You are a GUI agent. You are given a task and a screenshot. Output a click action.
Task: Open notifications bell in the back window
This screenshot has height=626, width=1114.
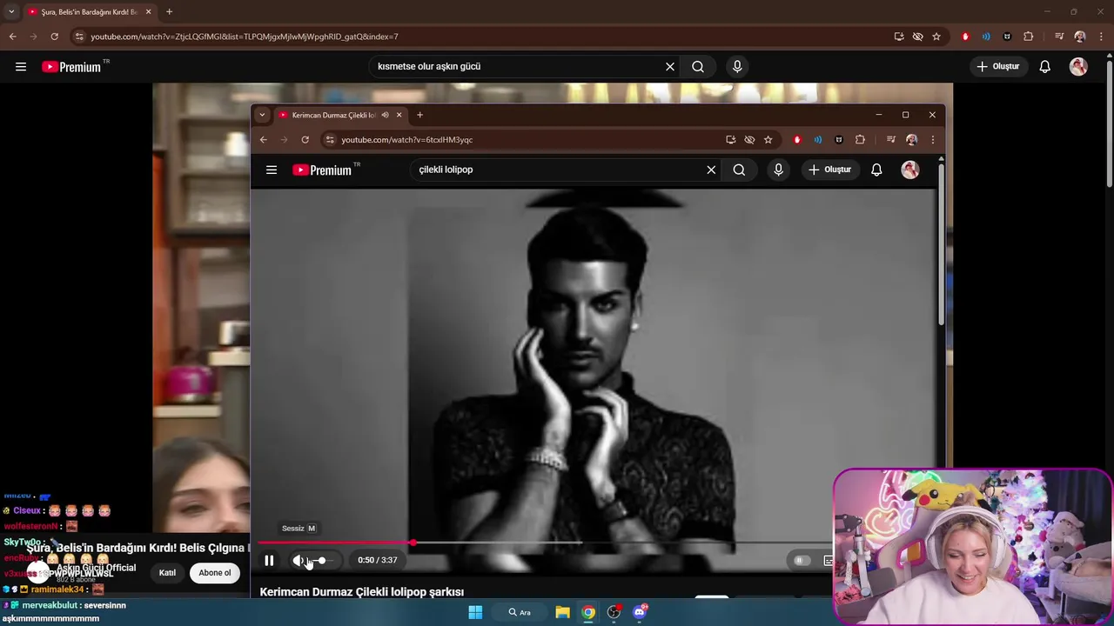click(1044, 67)
